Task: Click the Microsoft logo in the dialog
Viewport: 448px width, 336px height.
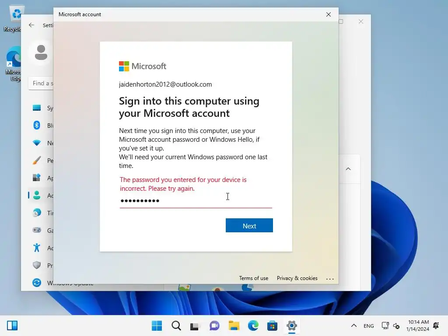Action: click(142, 66)
